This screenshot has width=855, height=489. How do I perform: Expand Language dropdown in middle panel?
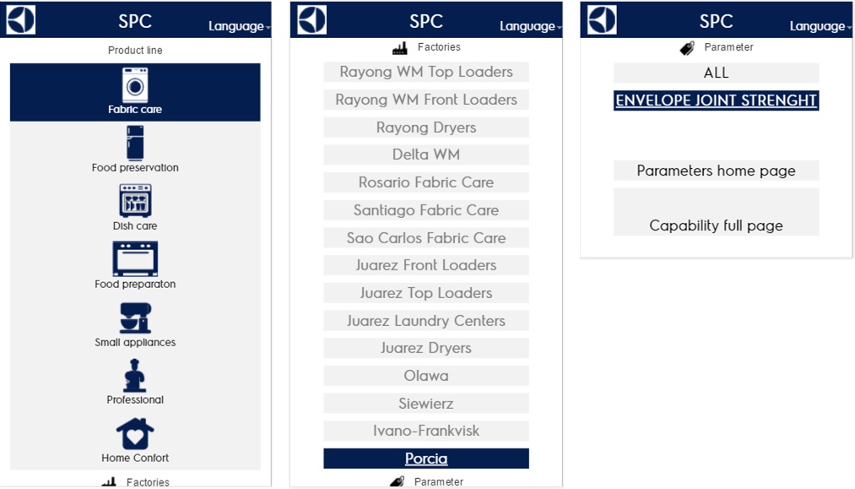coord(531,26)
